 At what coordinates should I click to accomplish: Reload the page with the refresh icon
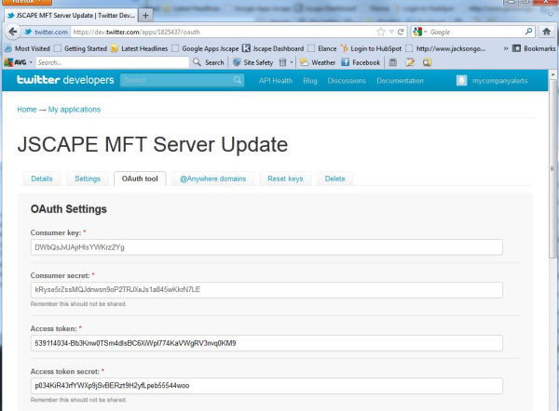tap(401, 32)
